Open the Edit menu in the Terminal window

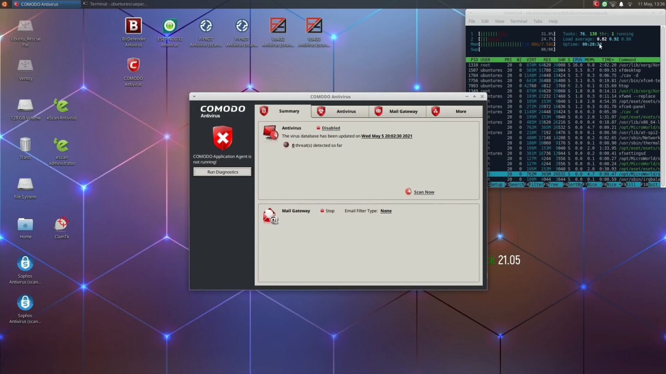(x=485, y=21)
